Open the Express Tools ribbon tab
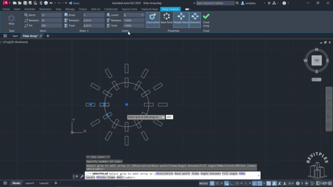 click(130, 9)
